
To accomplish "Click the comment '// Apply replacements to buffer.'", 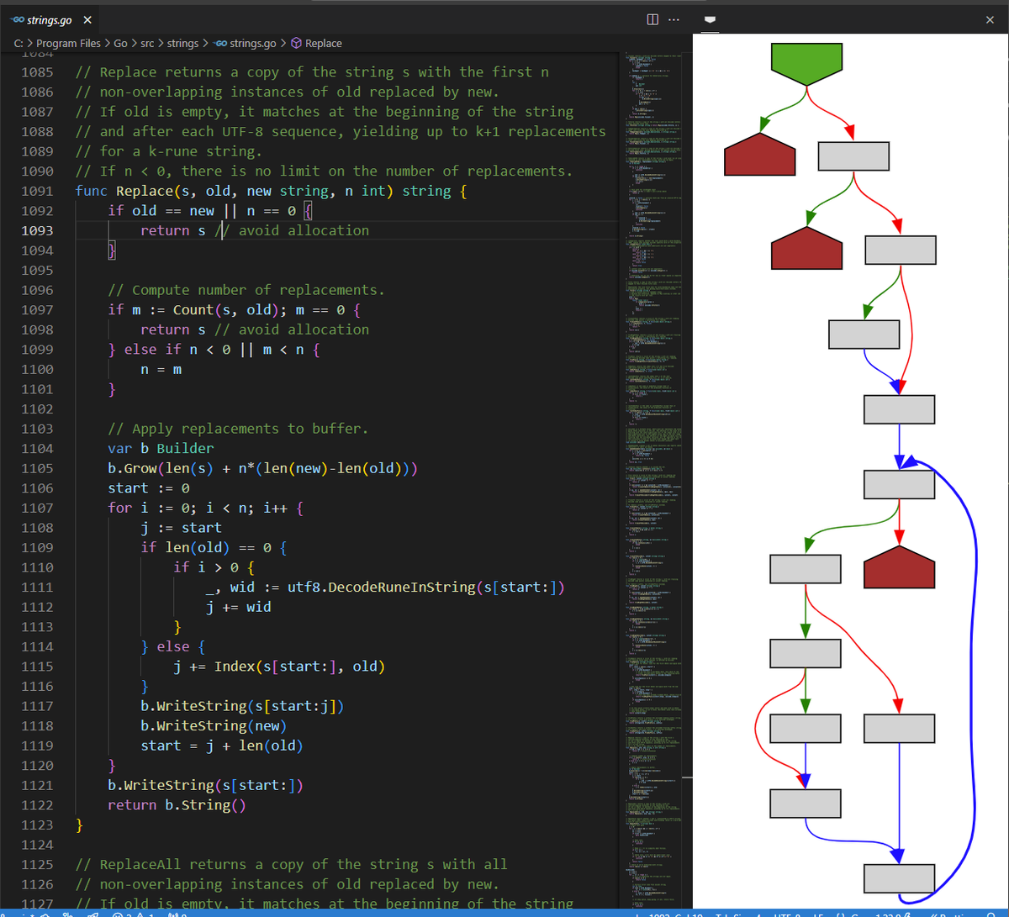I will [x=238, y=429].
